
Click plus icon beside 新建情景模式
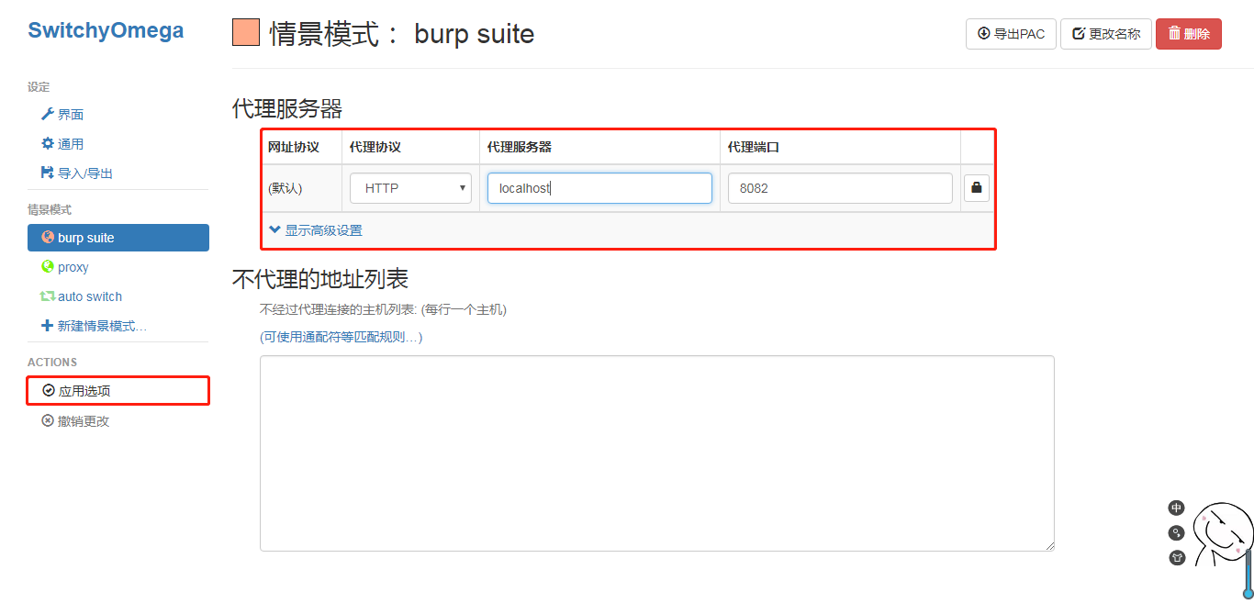pos(48,326)
